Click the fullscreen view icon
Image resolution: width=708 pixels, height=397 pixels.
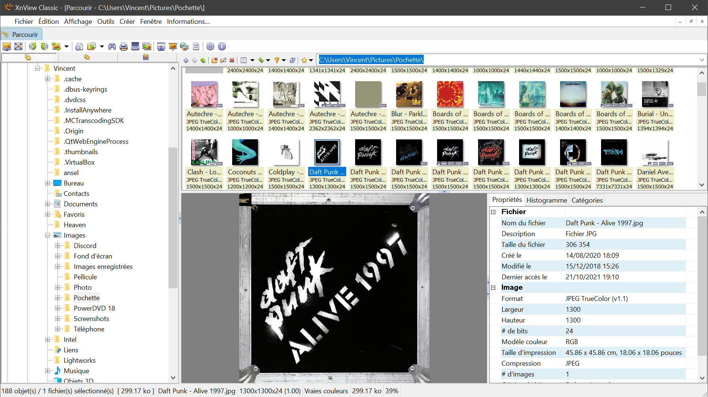click(x=18, y=47)
